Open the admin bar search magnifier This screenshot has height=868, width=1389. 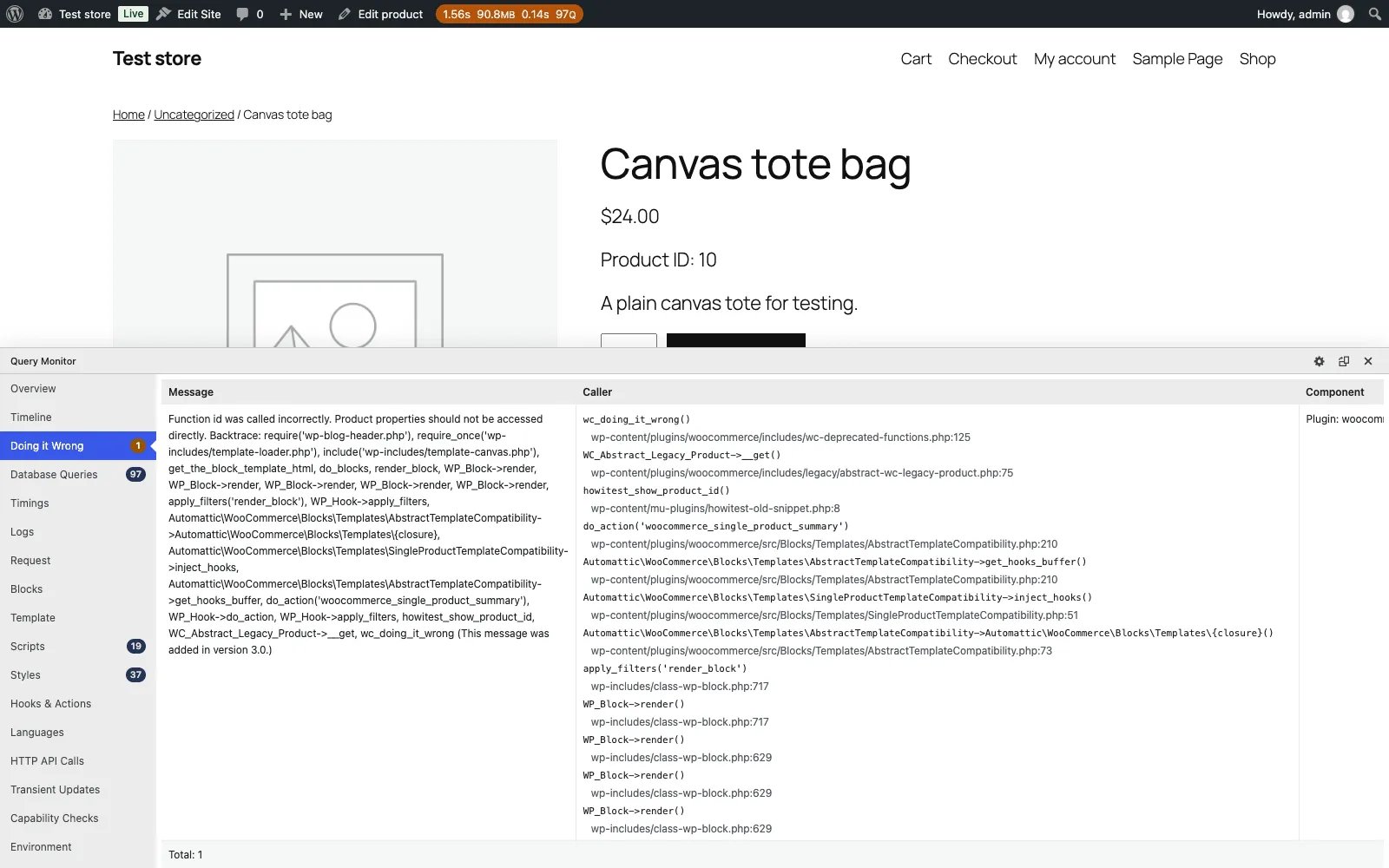tap(1374, 14)
